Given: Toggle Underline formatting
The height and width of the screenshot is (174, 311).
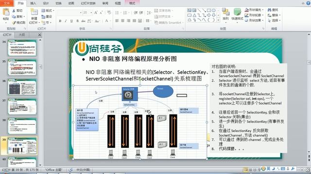Looking at the screenshot, I should (x=71, y=21).
